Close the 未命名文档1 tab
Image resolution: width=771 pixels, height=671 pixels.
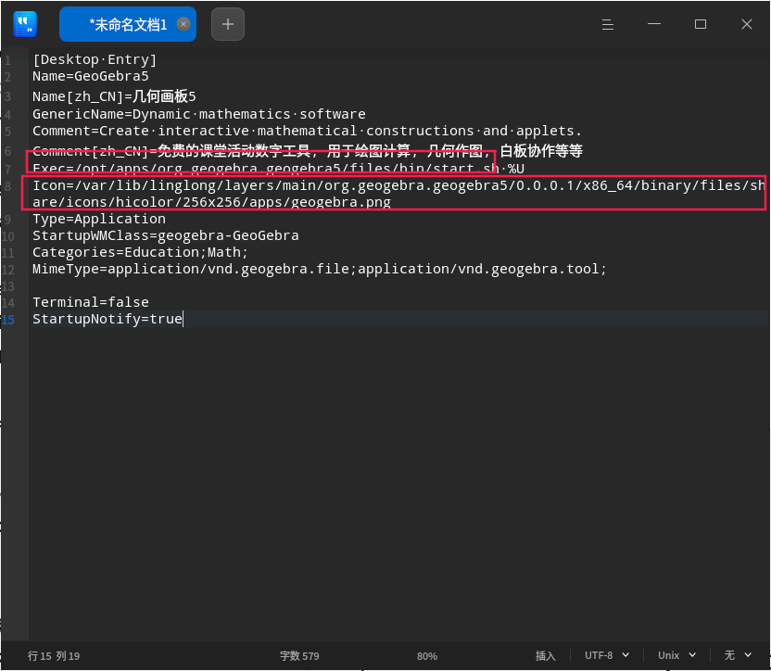tap(183, 24)
